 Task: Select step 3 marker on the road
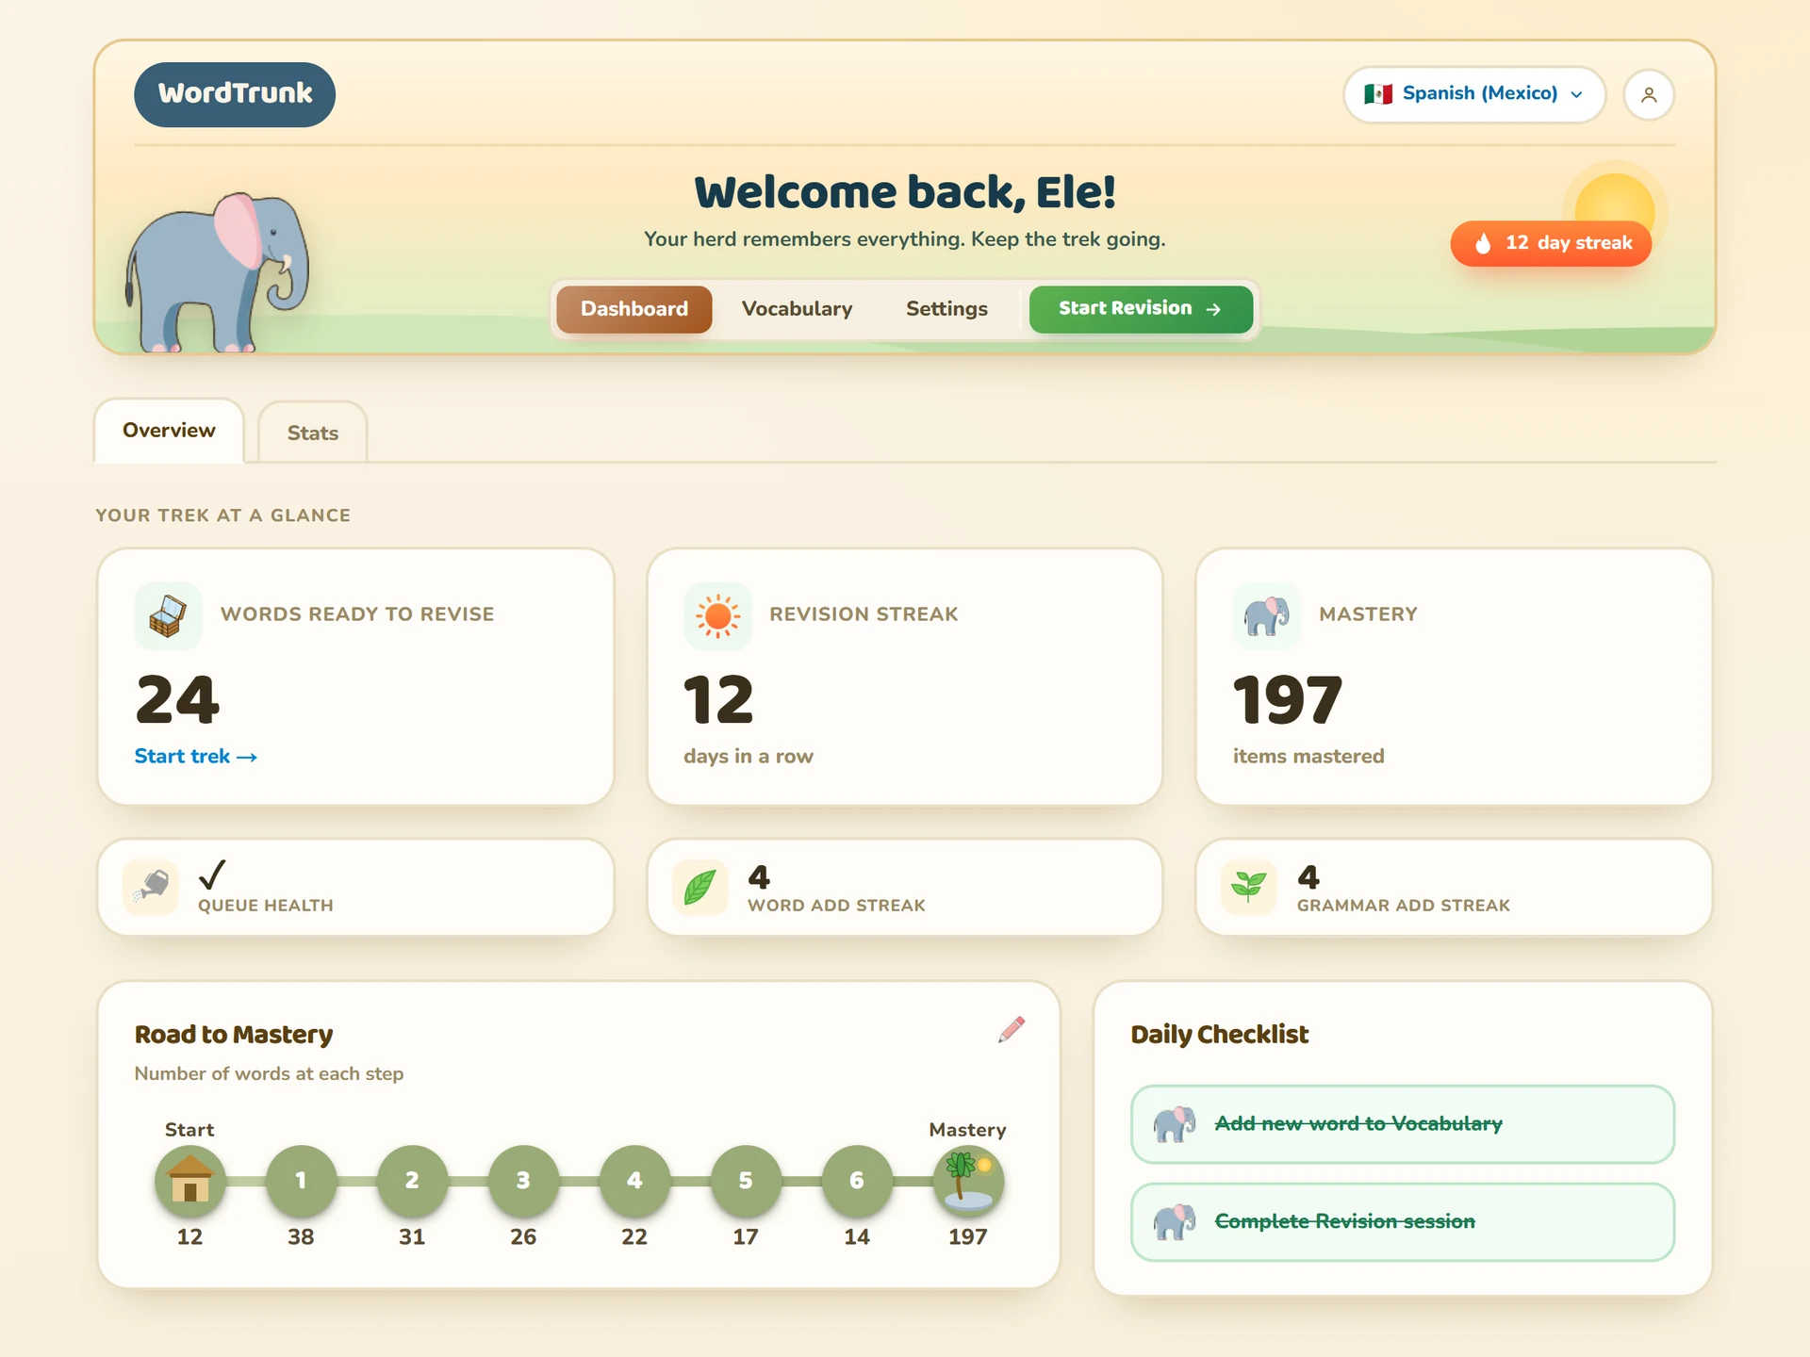tap(523, 1181)
